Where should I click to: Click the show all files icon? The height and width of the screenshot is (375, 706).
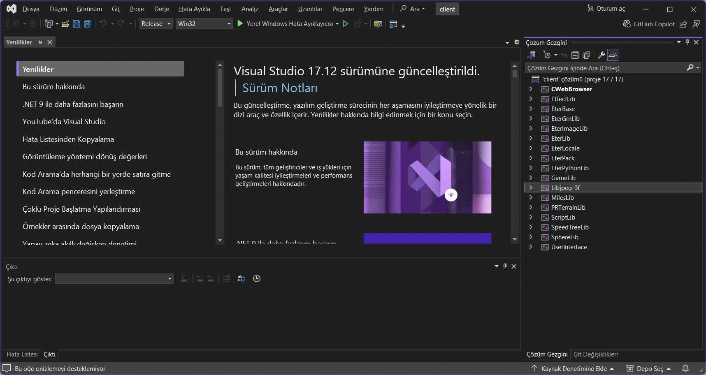click(x=587, y=55)
